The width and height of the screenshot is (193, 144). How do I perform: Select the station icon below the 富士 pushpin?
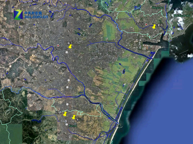point(66,52)
